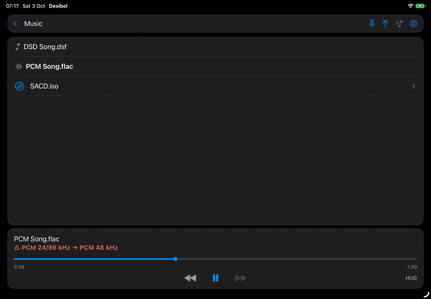The image size is (431, 299).
Task: Play the DSD Song.dsf file
Action: tap(215, 47)
